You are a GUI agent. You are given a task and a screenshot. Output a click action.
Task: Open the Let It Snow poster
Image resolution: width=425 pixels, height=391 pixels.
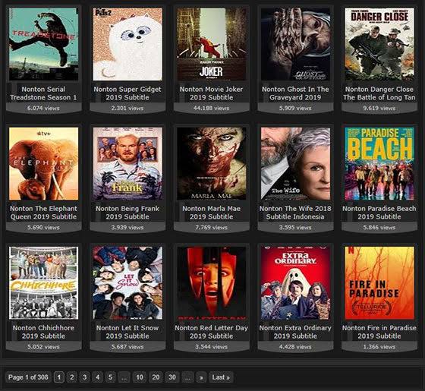click(x=127, y=282)
